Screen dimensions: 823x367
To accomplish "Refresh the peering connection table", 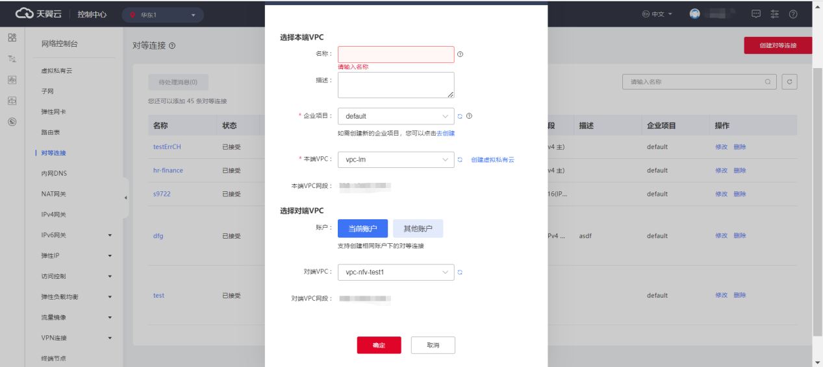I will click(789, 82).
